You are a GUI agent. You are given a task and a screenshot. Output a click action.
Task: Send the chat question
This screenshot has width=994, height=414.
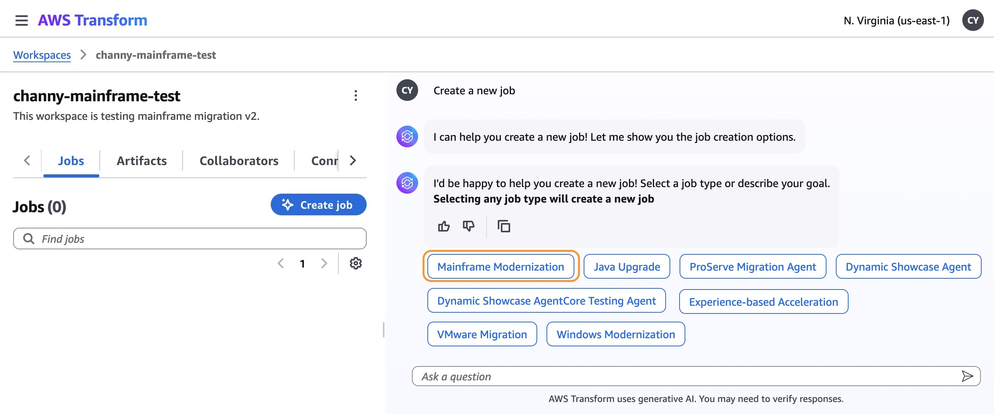[967, 376]
